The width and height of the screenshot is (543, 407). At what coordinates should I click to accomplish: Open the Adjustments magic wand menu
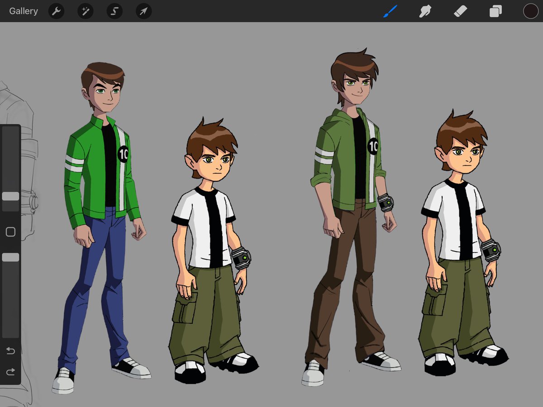[85, 11]
